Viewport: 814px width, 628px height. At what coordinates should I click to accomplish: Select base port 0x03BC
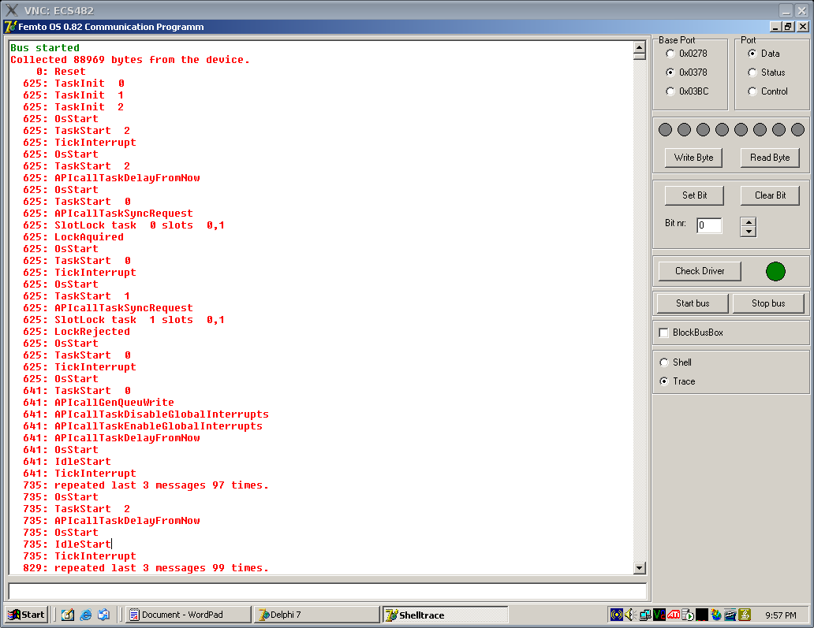(670, 91)
